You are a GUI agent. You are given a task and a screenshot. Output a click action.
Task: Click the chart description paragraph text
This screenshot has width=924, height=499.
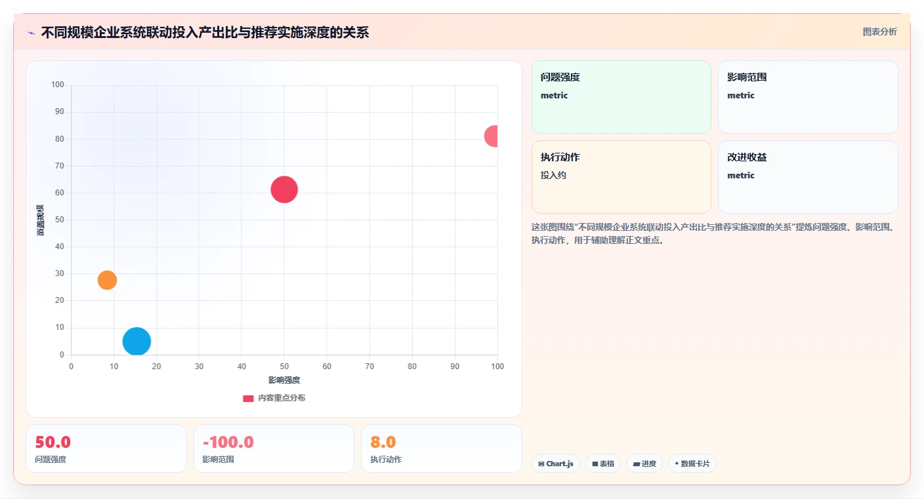tap(714, 233)
